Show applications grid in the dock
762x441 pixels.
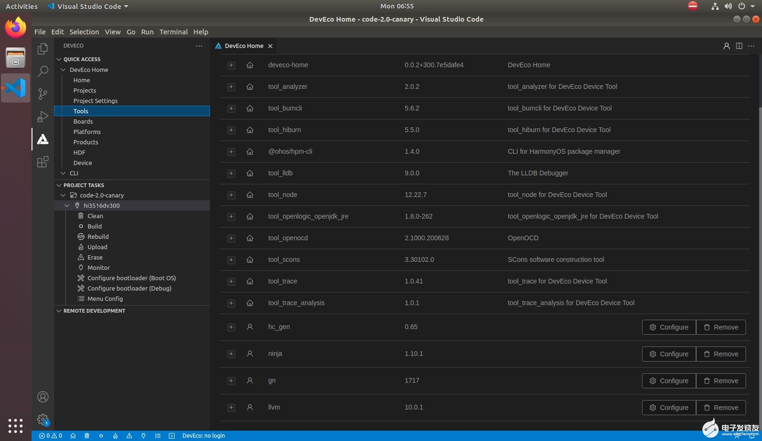point(16,425)
